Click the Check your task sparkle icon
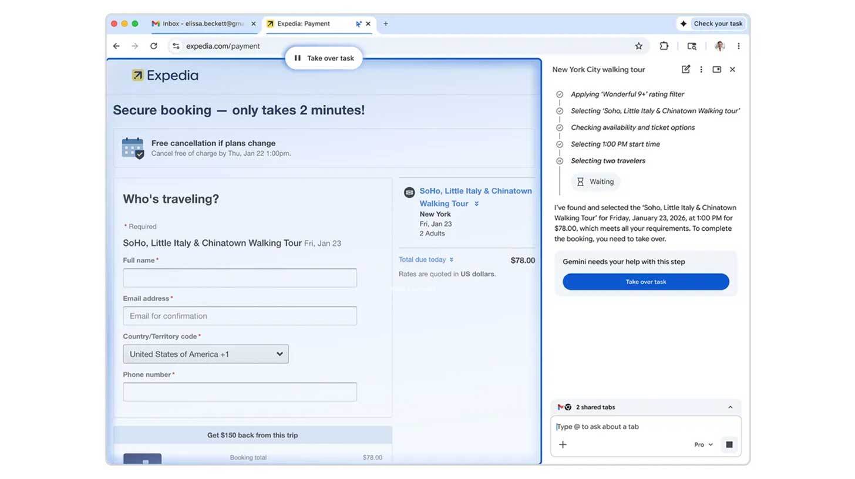The width and height of the screenshot is (855, 479). coord(683,23)
